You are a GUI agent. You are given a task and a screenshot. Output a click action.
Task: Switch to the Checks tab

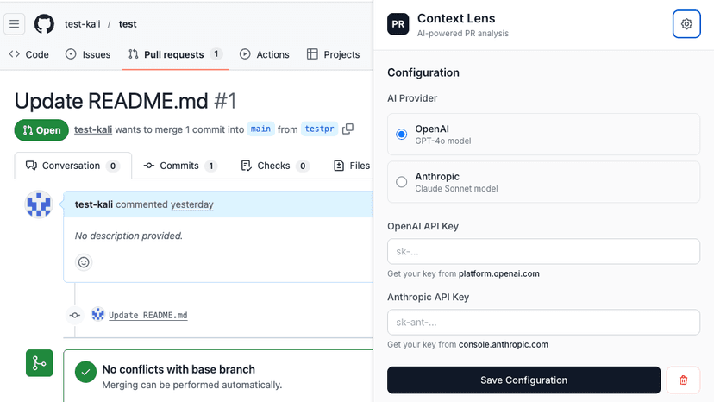[275, 166]
